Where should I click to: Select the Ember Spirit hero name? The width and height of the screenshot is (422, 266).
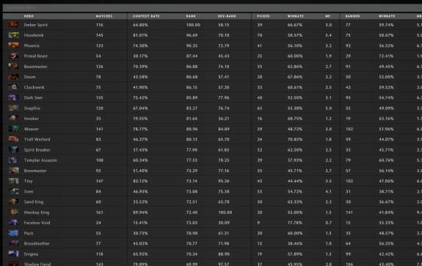(x=36, y=25)
